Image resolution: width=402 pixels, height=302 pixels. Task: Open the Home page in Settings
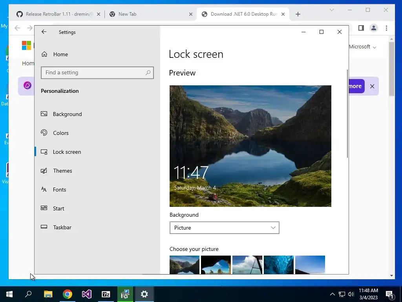pyautogui.click(x=60, y=54)
